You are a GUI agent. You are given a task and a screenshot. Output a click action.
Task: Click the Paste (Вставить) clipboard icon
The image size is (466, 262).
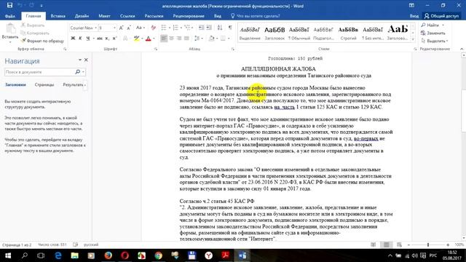click(10, 29)
